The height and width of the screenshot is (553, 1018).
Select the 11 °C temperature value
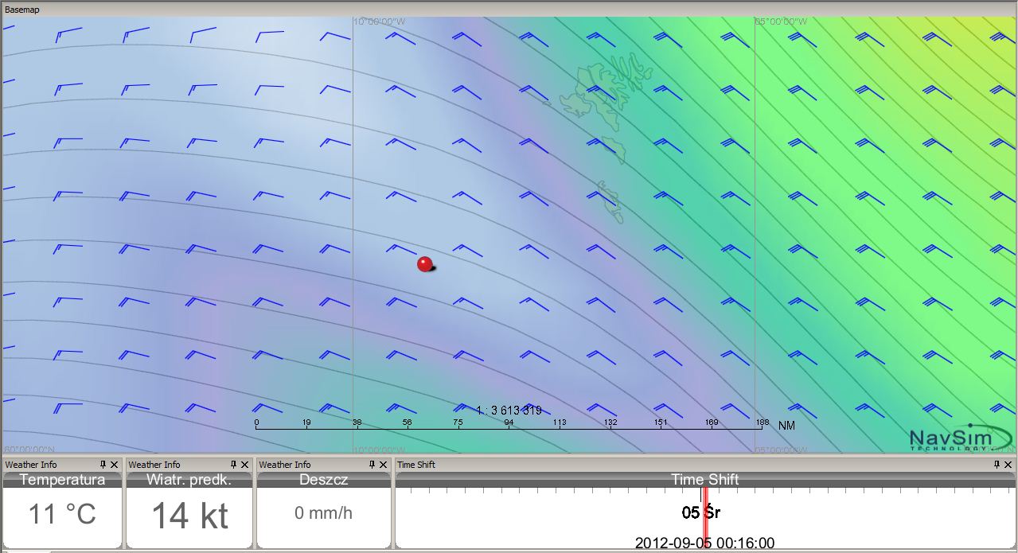62,514
